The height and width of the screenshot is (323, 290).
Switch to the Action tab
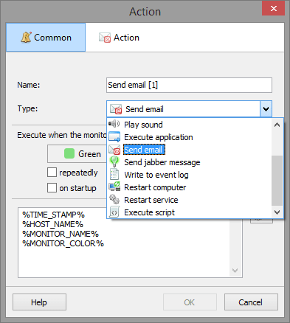119,38
